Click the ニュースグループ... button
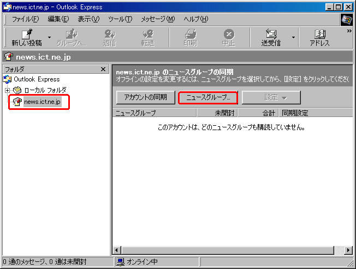The width and height of the screenshot is (356, 269). pos(208,97)
